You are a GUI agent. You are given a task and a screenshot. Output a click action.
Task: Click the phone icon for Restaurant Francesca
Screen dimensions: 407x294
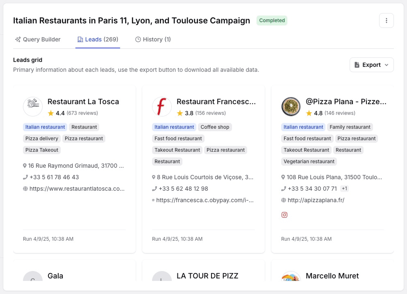pyautogui.click(x=155, y=189)
